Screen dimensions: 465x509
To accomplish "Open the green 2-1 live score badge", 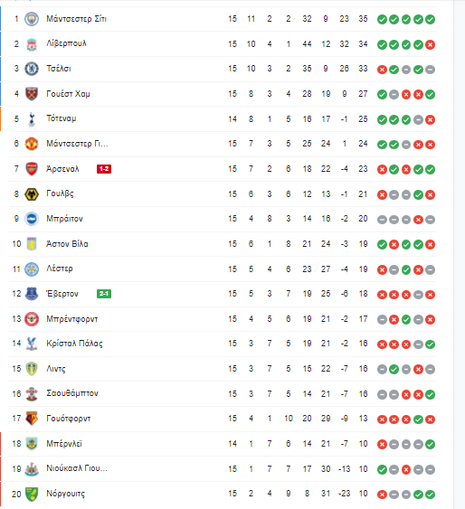I will [x=104, y=294].
